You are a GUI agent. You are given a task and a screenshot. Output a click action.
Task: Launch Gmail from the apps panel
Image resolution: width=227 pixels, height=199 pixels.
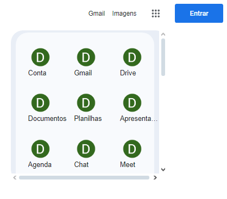(x=86, y=57)
